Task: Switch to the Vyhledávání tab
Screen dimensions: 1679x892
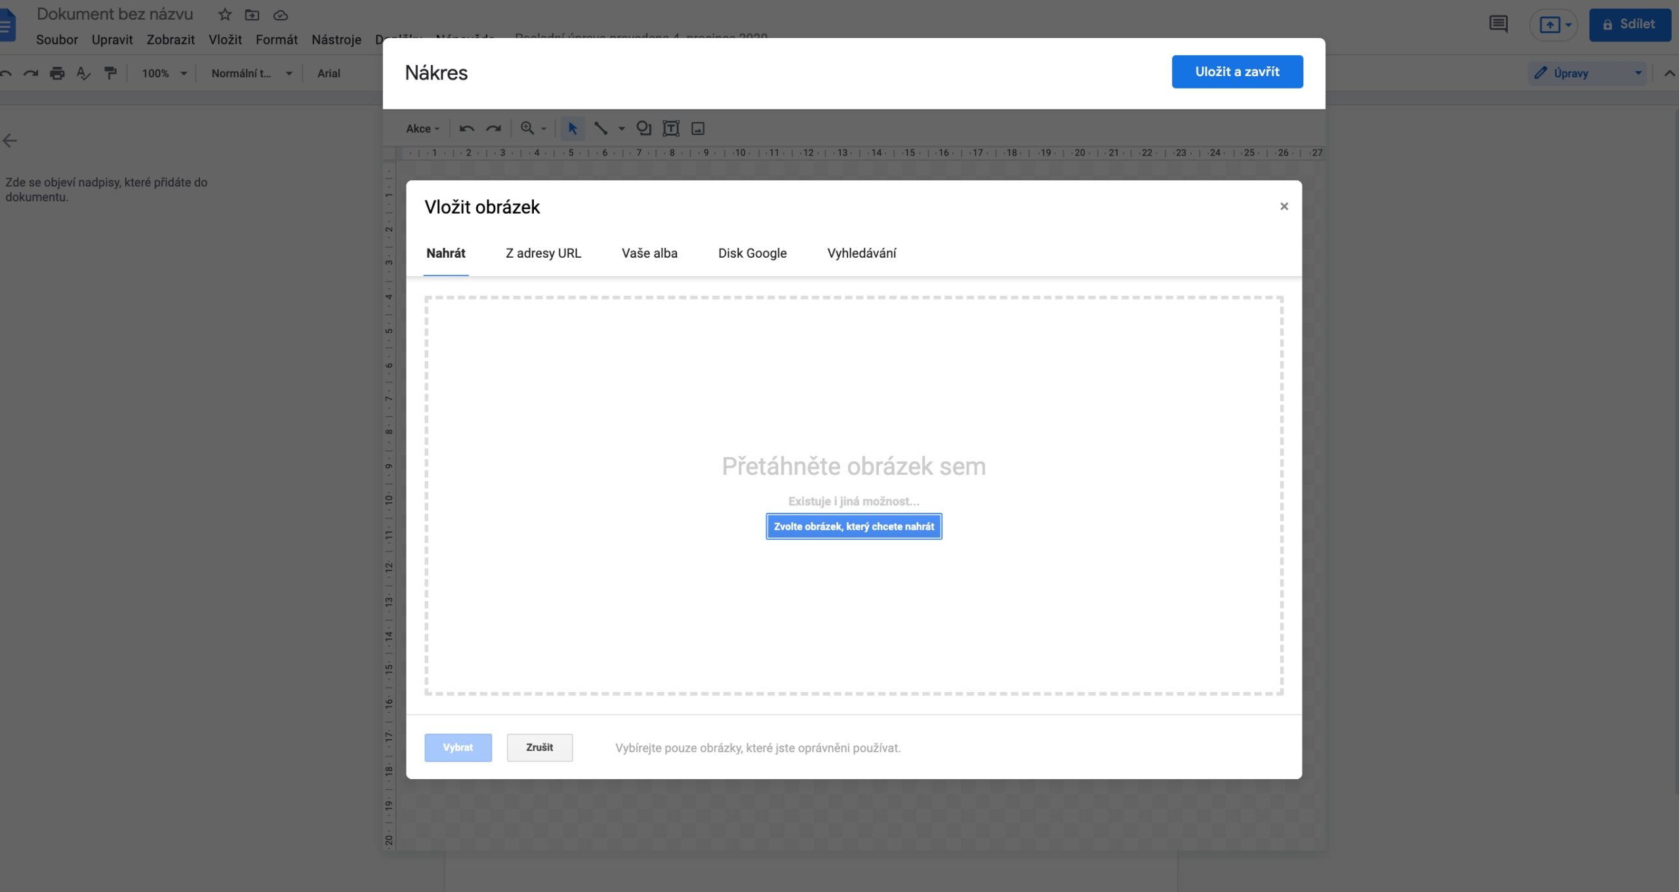Action: click(x=861, y=253)
